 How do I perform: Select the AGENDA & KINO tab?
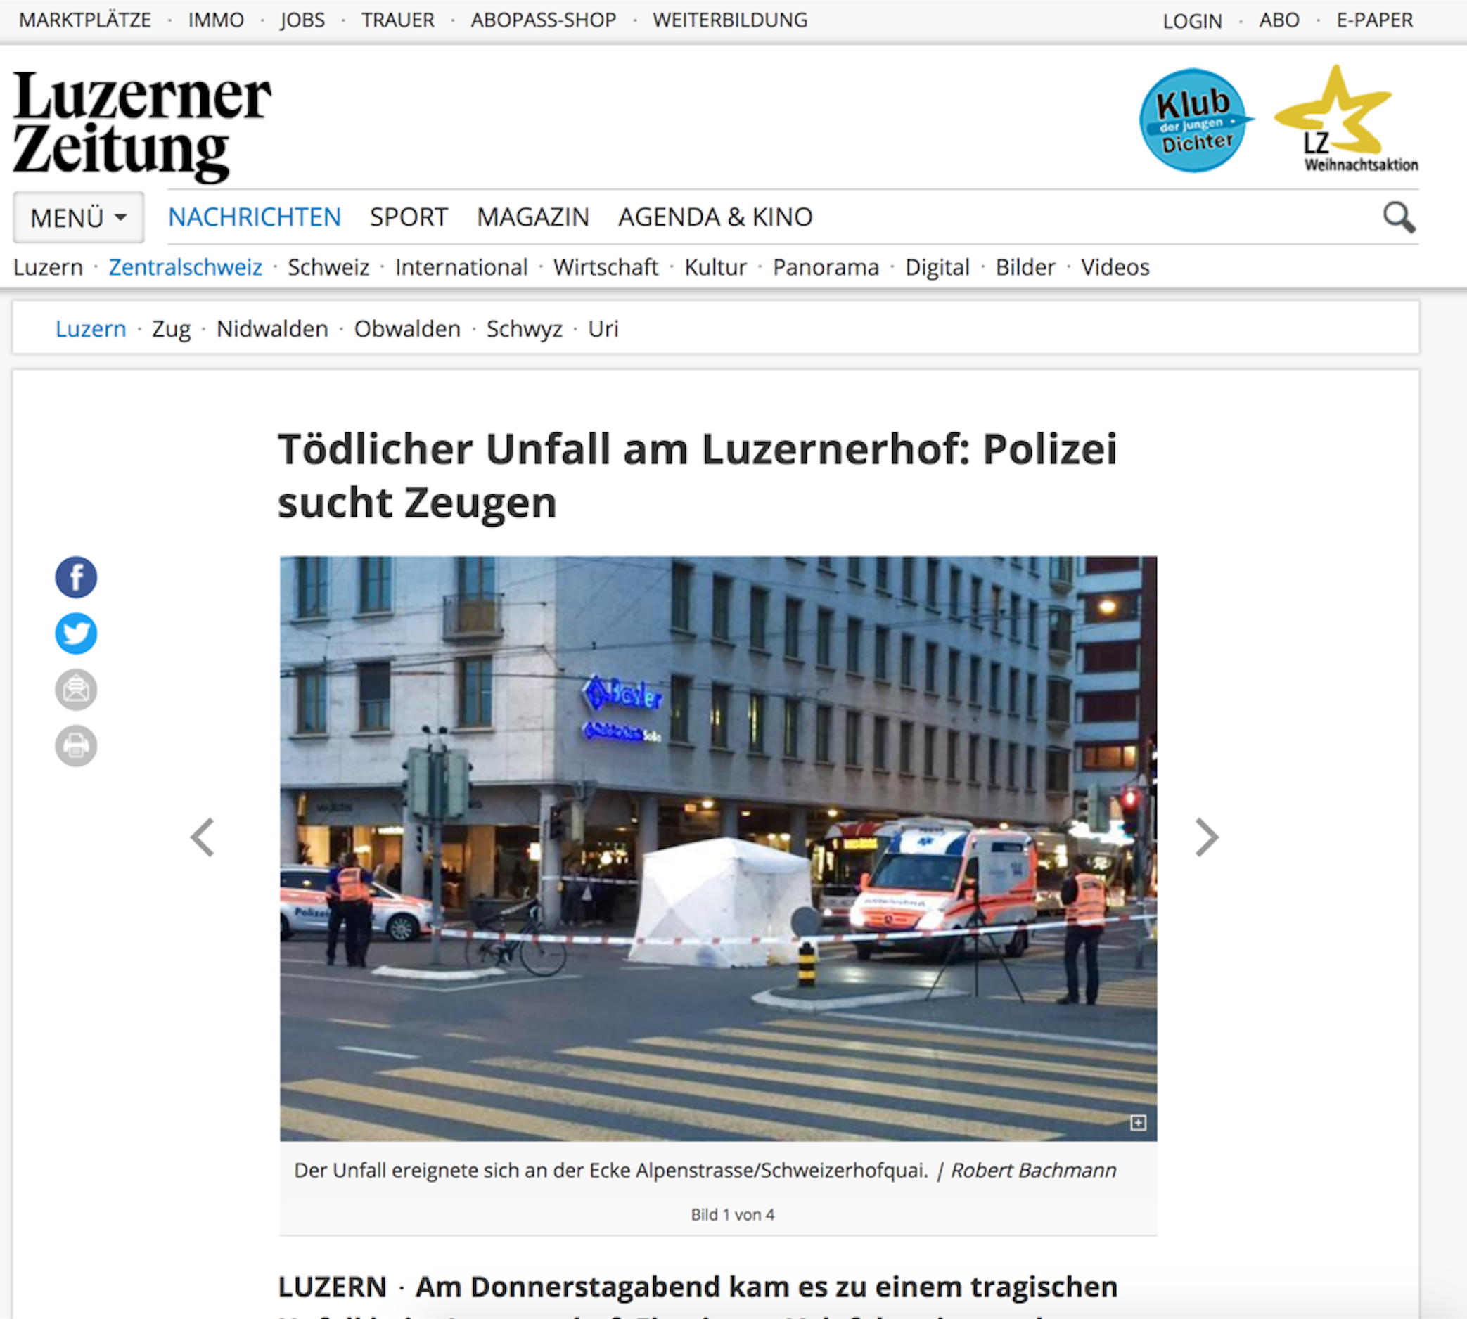[x=715, y=217]
